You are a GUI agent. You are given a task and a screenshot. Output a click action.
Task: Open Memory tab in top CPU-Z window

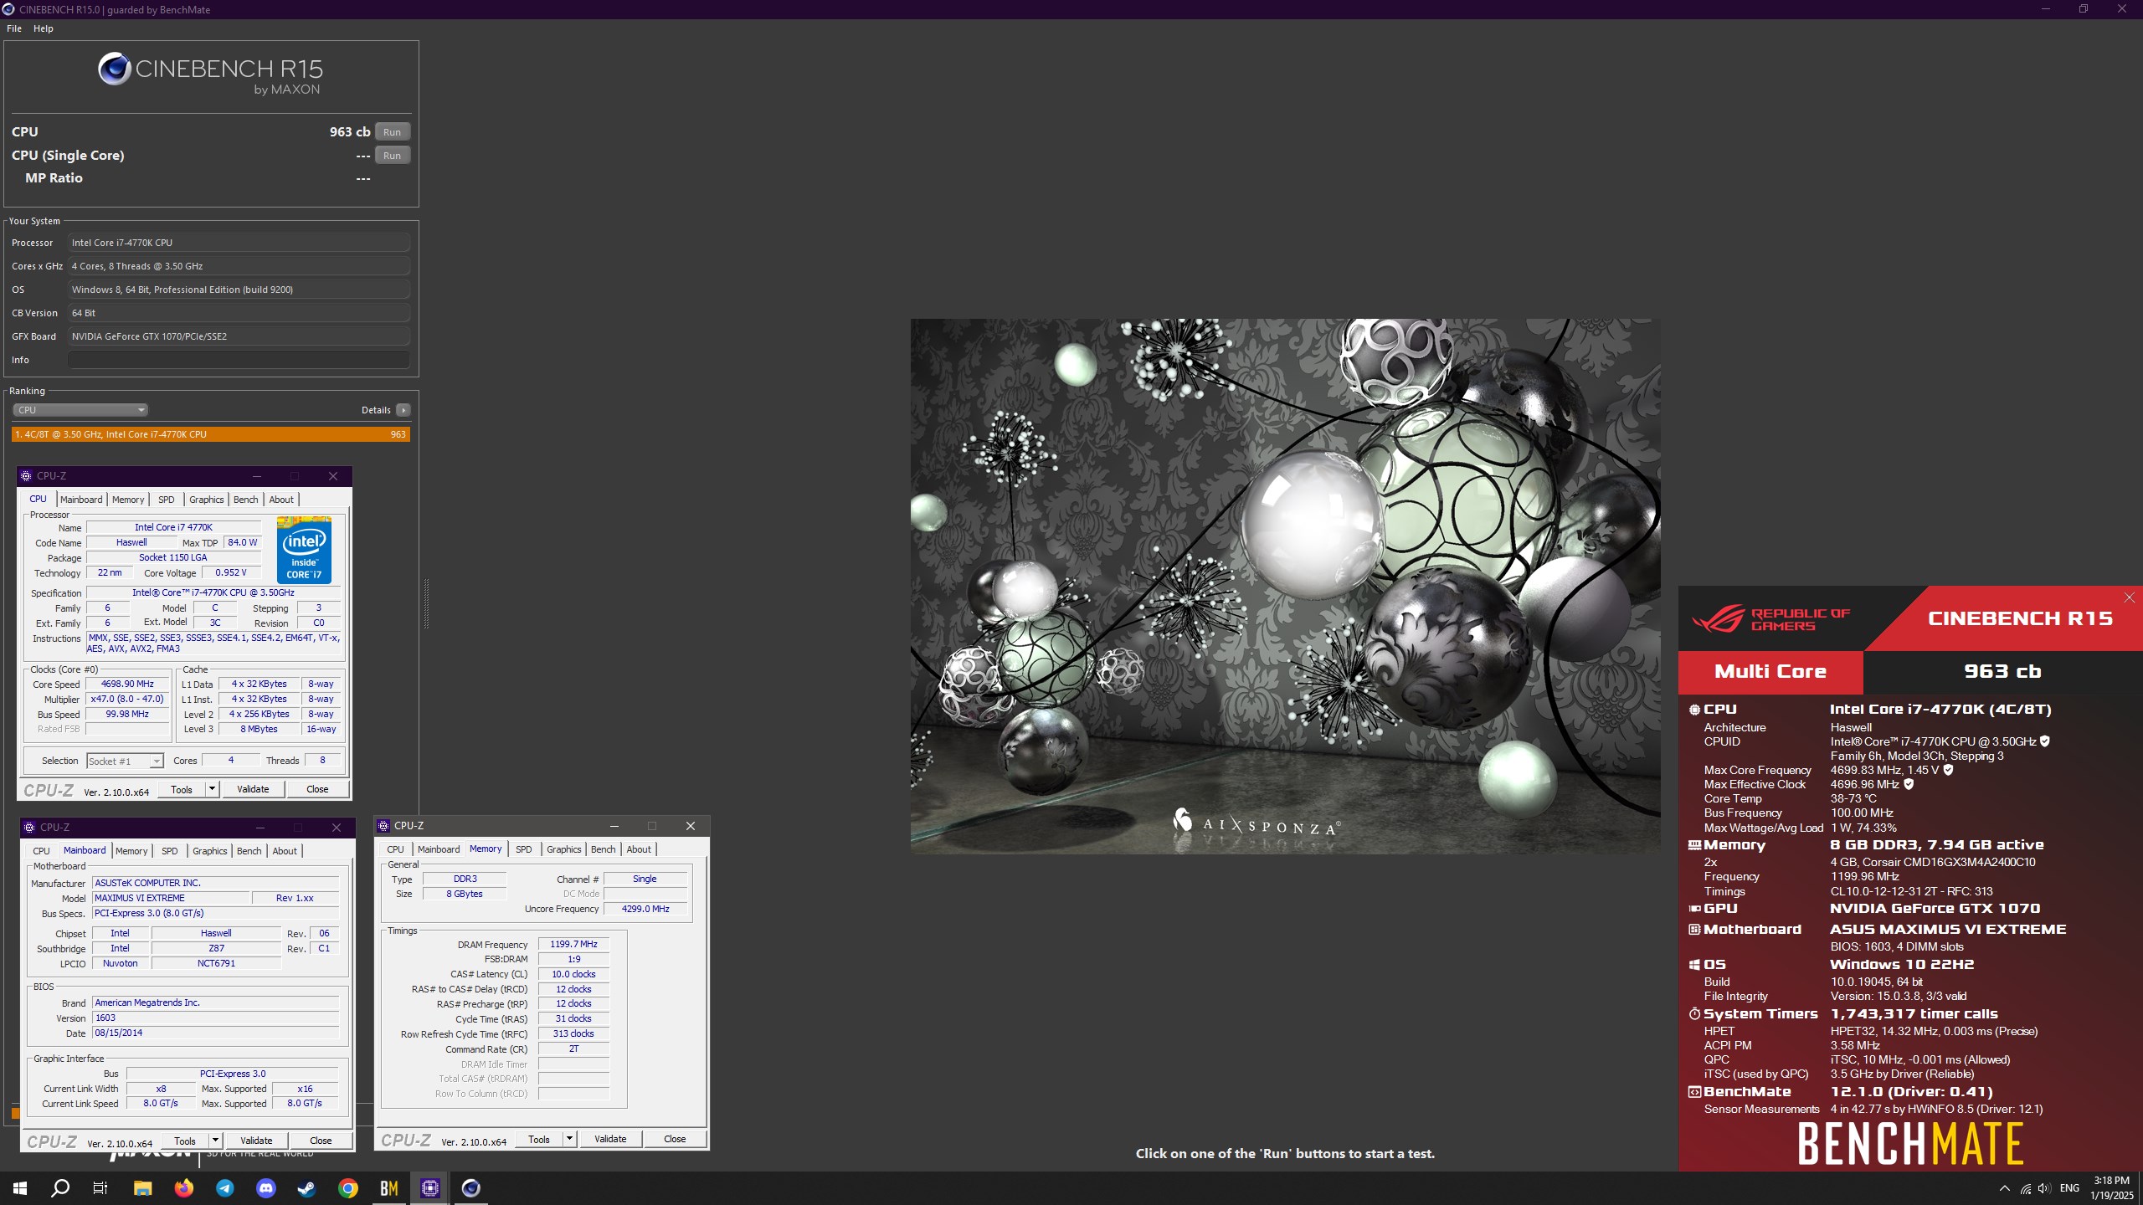click(x=128, y=500)
